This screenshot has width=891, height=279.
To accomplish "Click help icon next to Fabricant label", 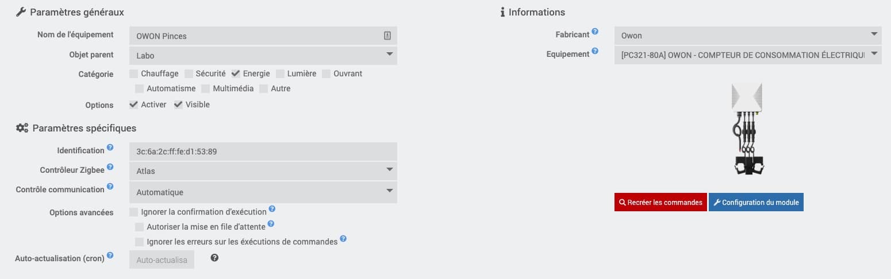I will click(x=595, y=32).
